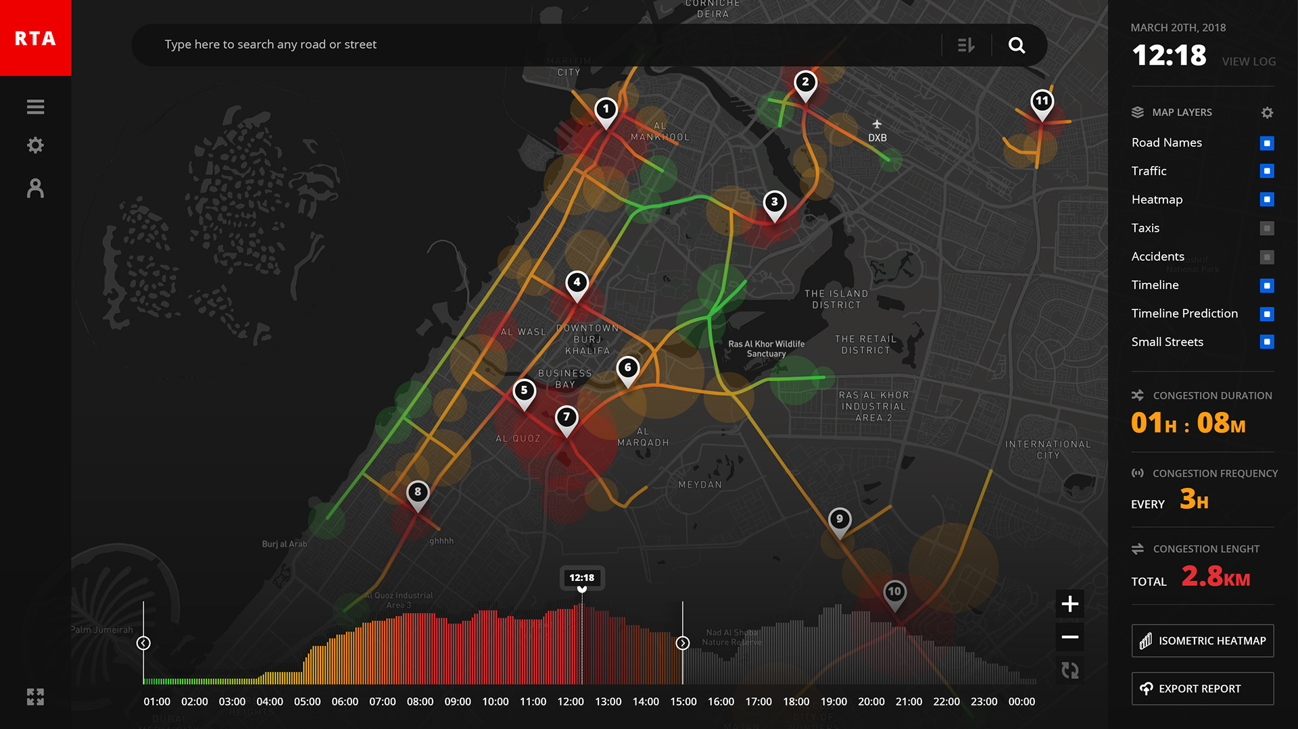Refresh the map using rotate icon

click(1070, 670)
